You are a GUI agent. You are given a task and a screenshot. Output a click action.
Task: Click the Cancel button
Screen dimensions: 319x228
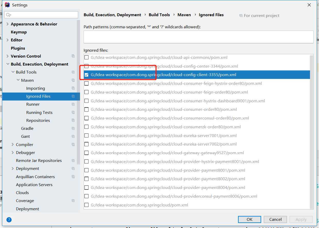tap(276, 219)
